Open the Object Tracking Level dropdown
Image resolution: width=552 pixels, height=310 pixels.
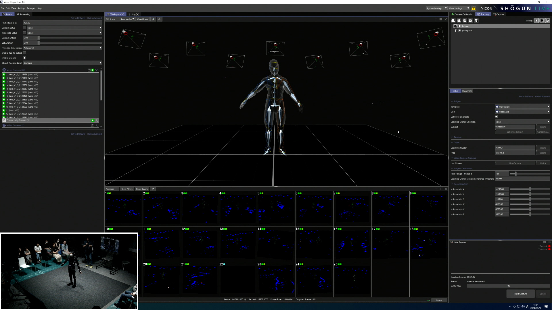coord(63,63)
